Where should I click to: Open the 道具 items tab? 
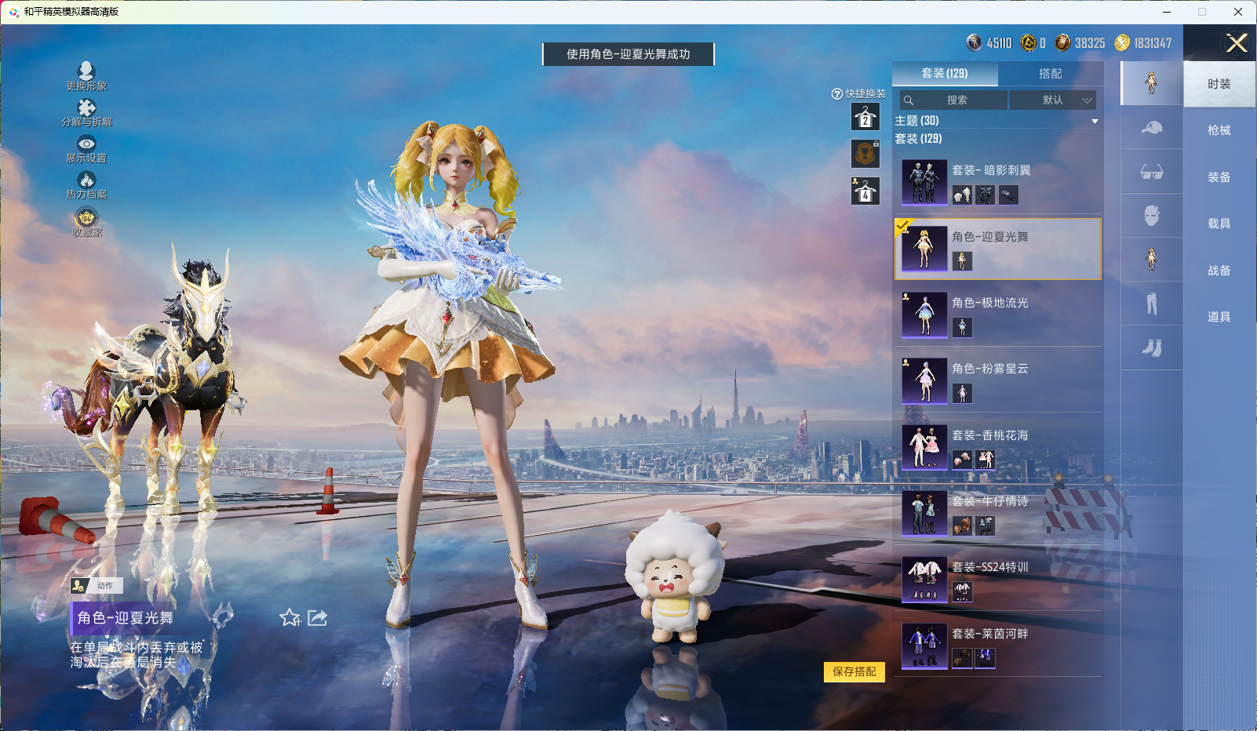point(1219,317)
